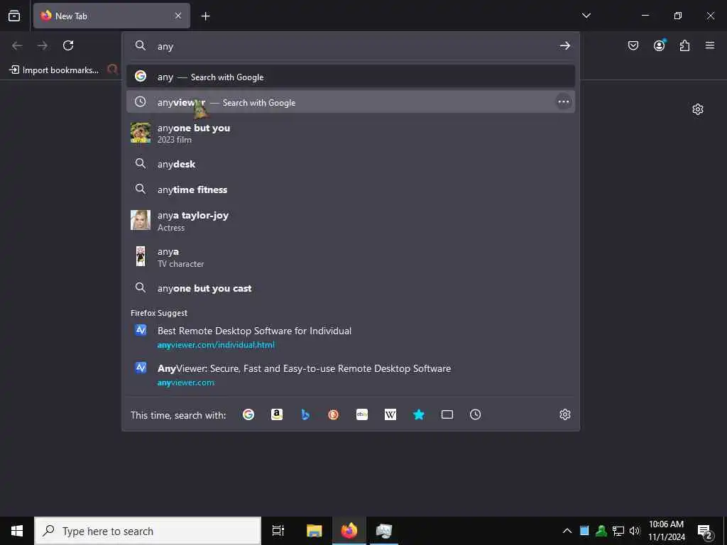The height and width of the screenshot is (545, 727).
Task: Go back one page
Action: click(17, 45)
